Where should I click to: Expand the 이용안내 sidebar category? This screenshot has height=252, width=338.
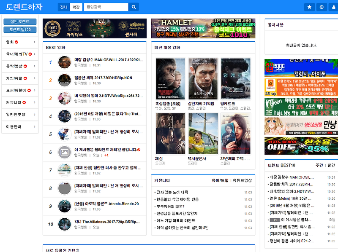click(x=20, y=127)
